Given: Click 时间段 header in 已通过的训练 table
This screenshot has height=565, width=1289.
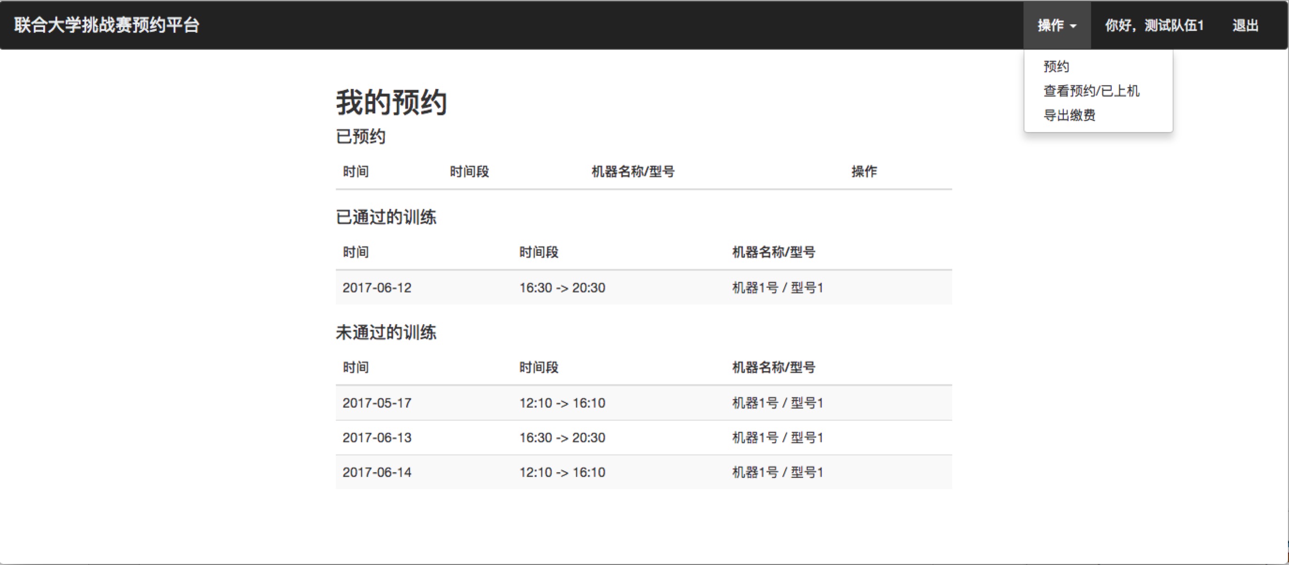Looking at the screenshot, I should (539, 252).
